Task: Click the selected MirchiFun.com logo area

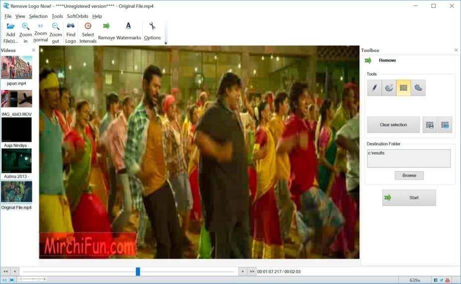Action: (88, 244)
